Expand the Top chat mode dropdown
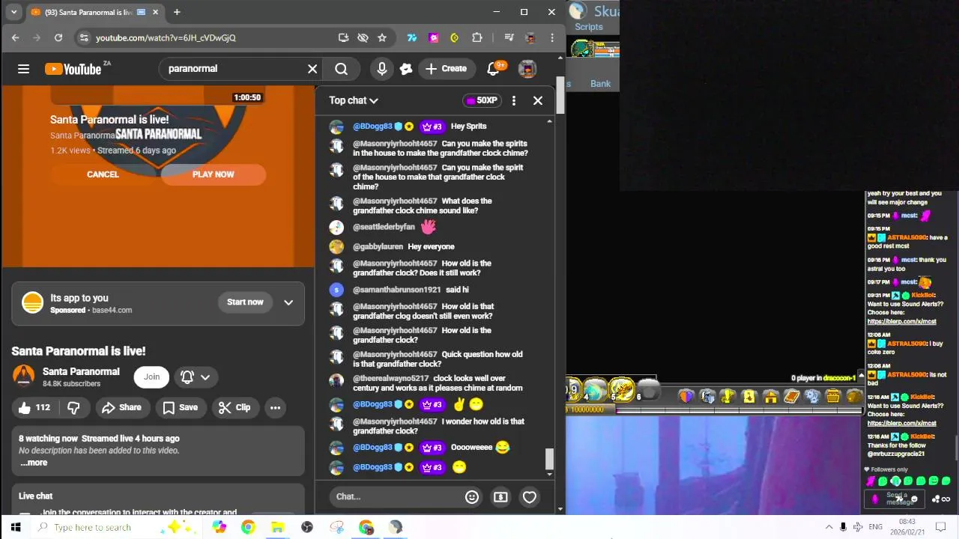The height and width of the screenshot is (539, 959). 354,100
